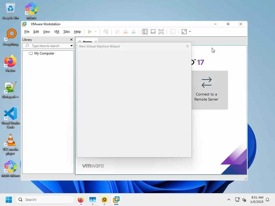Show hidden system tray icons chevron
This screenshot has height=206, width=275.
tap(229, 200)
